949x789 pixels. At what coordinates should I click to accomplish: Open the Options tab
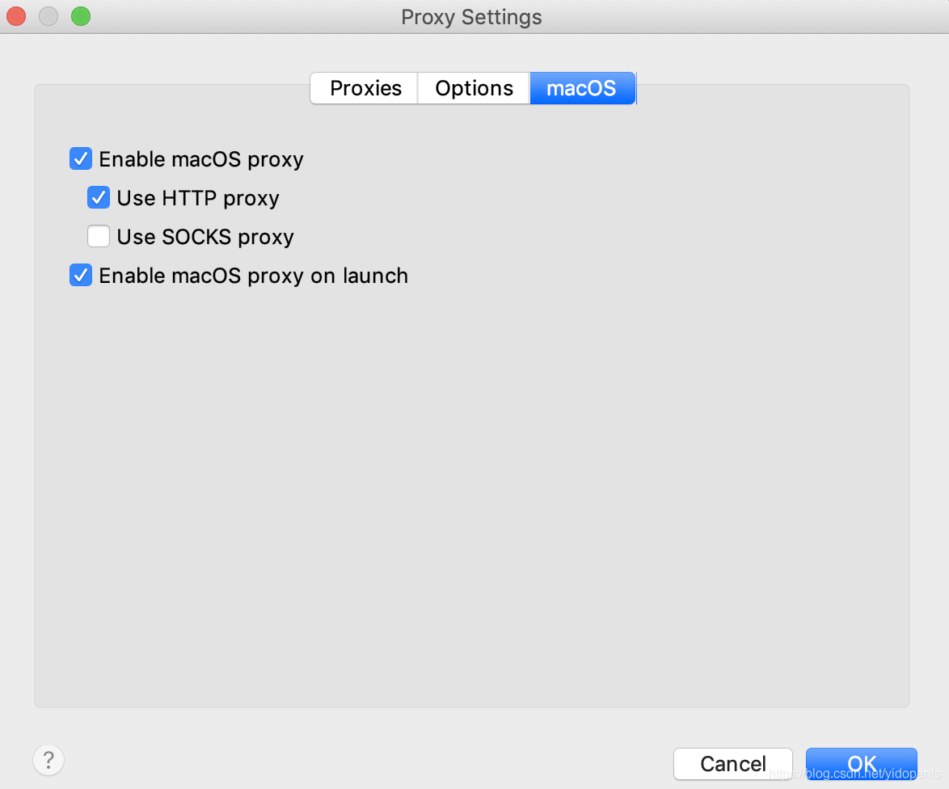(474, 88)
